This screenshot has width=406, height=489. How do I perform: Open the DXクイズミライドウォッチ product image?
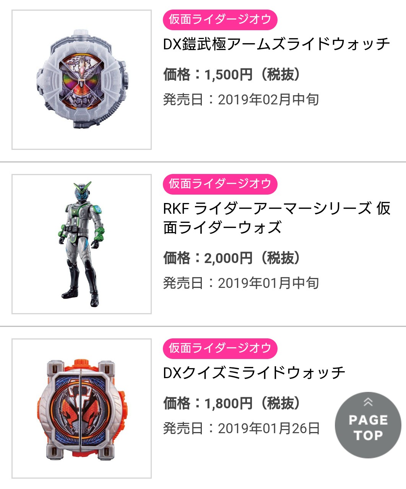[x=81, y=408]
